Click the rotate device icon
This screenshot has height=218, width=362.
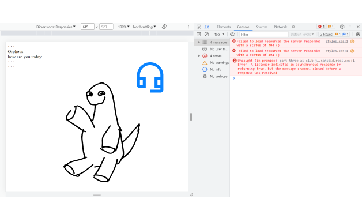click(x=164, y=27)
